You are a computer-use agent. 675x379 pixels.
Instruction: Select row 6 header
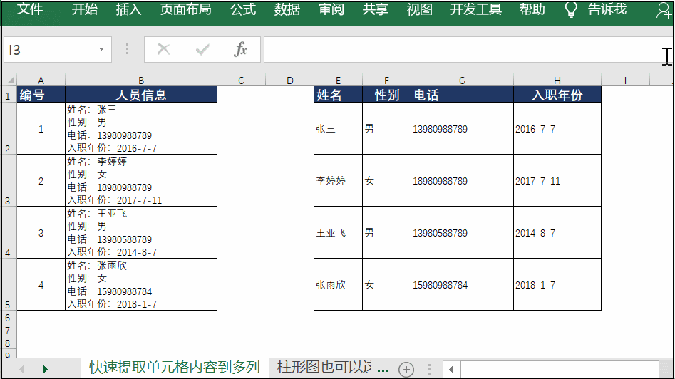pos(8,318)
